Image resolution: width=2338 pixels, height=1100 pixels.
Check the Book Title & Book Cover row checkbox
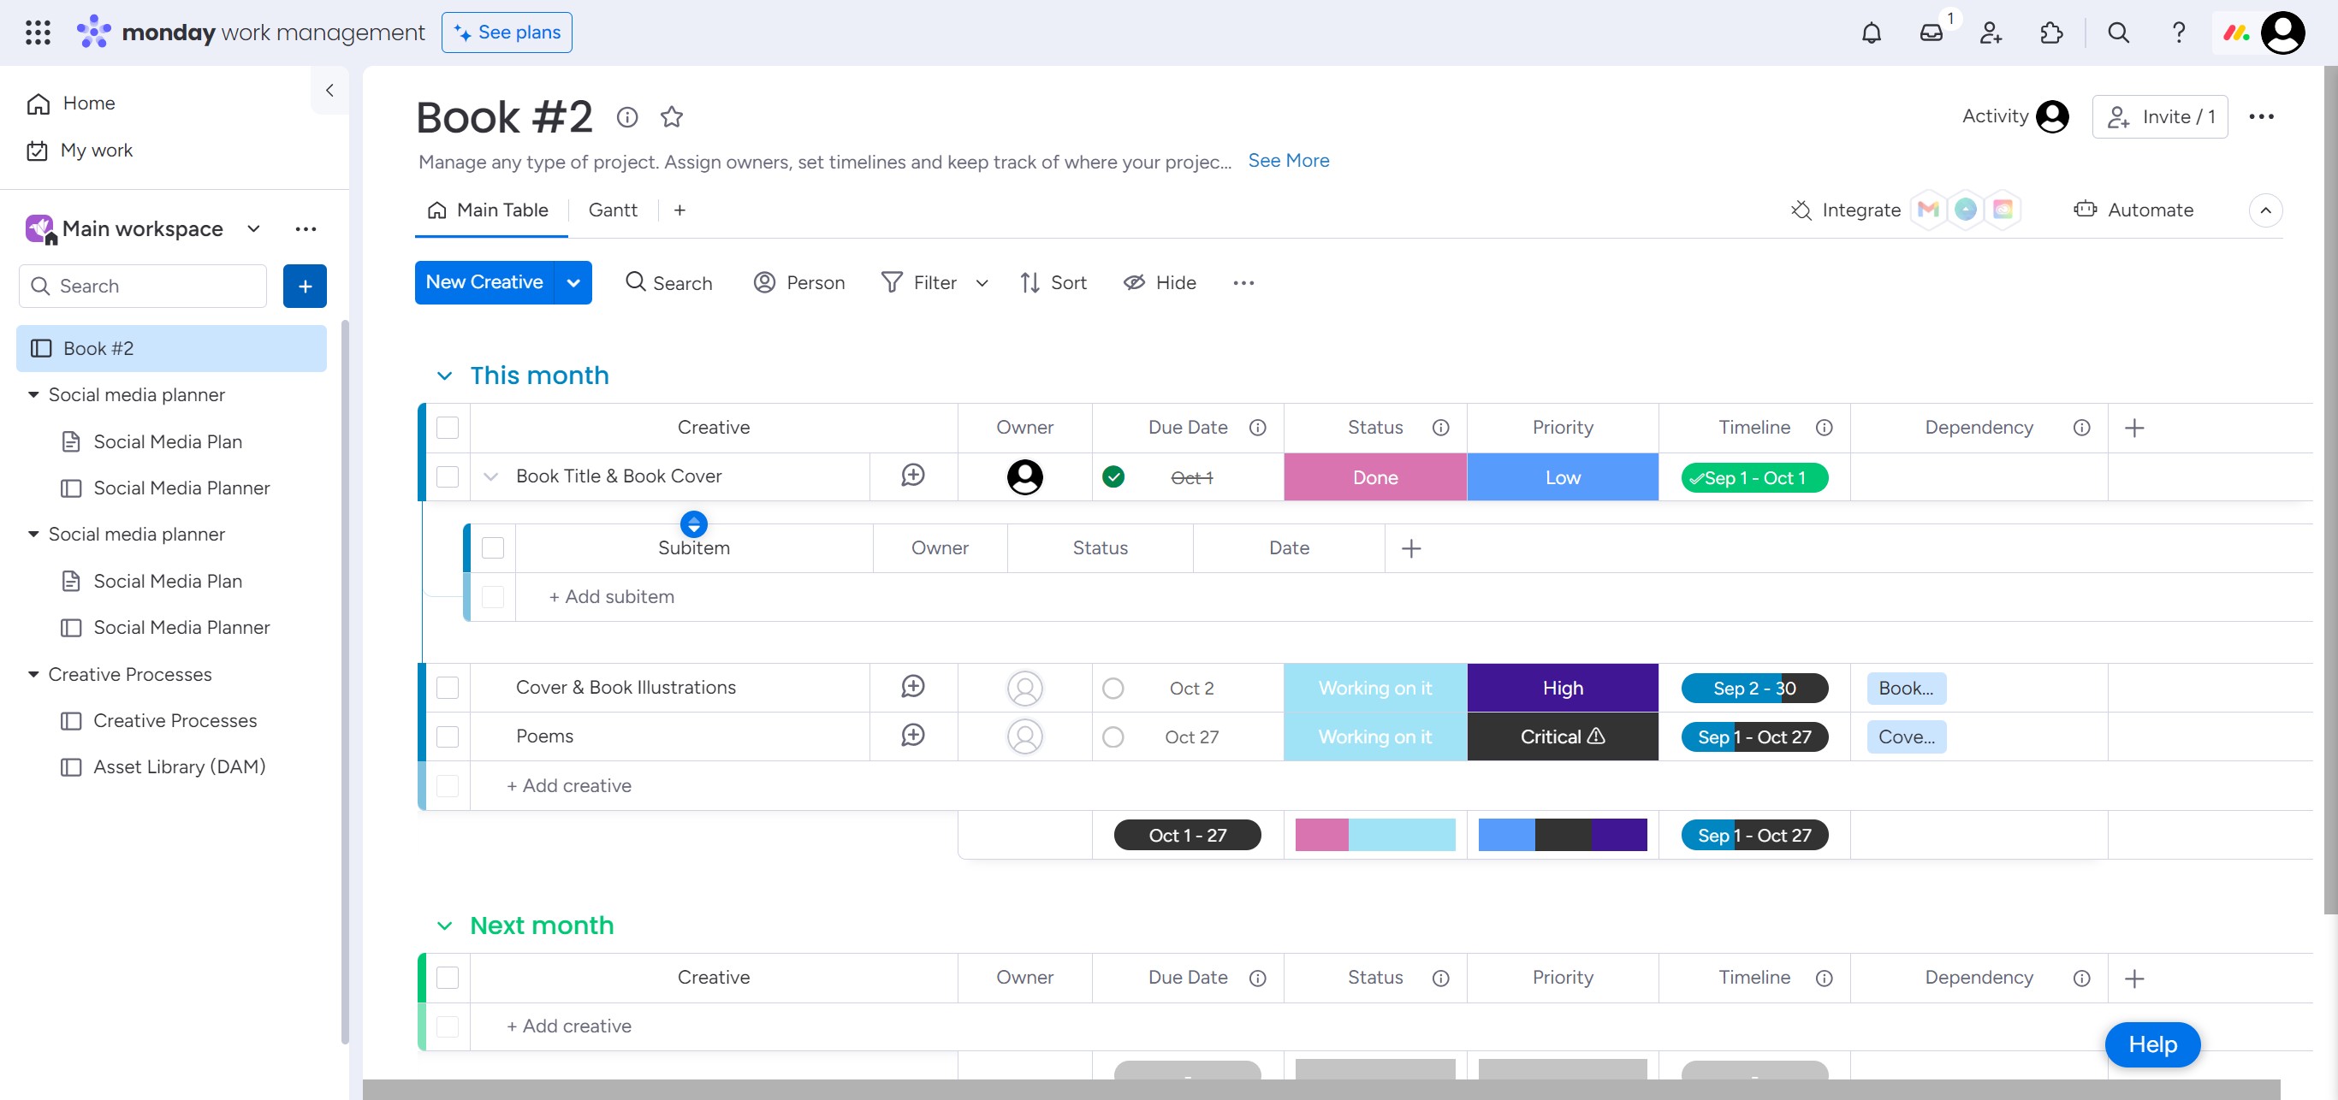click(448, 477)
